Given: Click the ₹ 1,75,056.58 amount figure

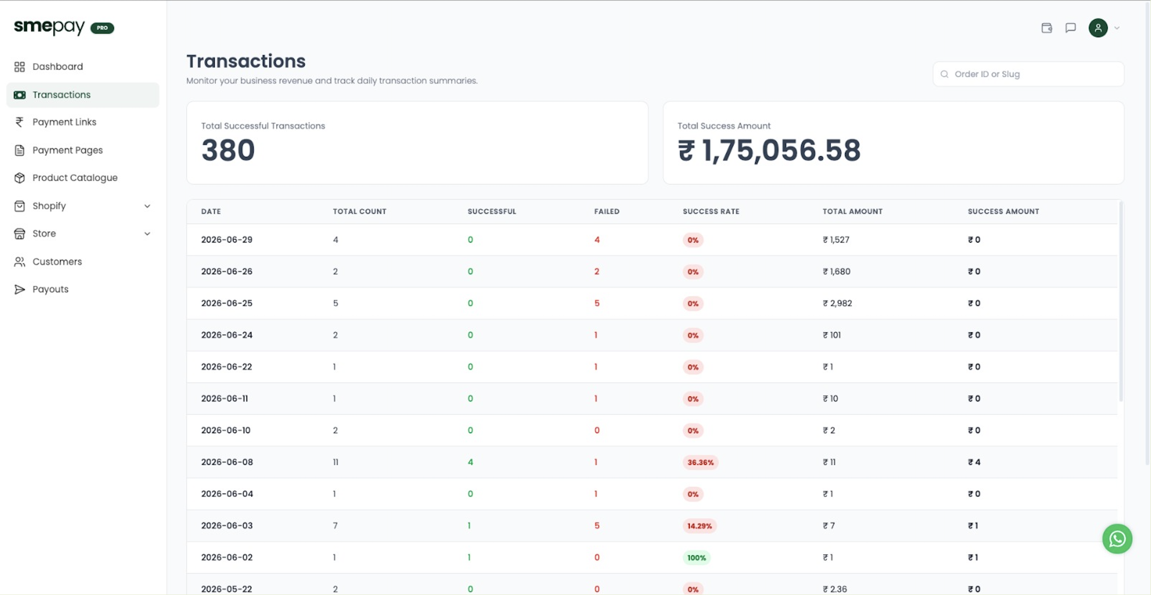Looking at the screenshot, I should (x=769, y=150).
